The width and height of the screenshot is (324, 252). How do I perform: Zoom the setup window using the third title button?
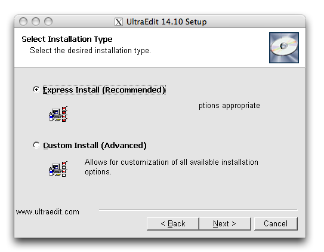[x=48, y=21]
